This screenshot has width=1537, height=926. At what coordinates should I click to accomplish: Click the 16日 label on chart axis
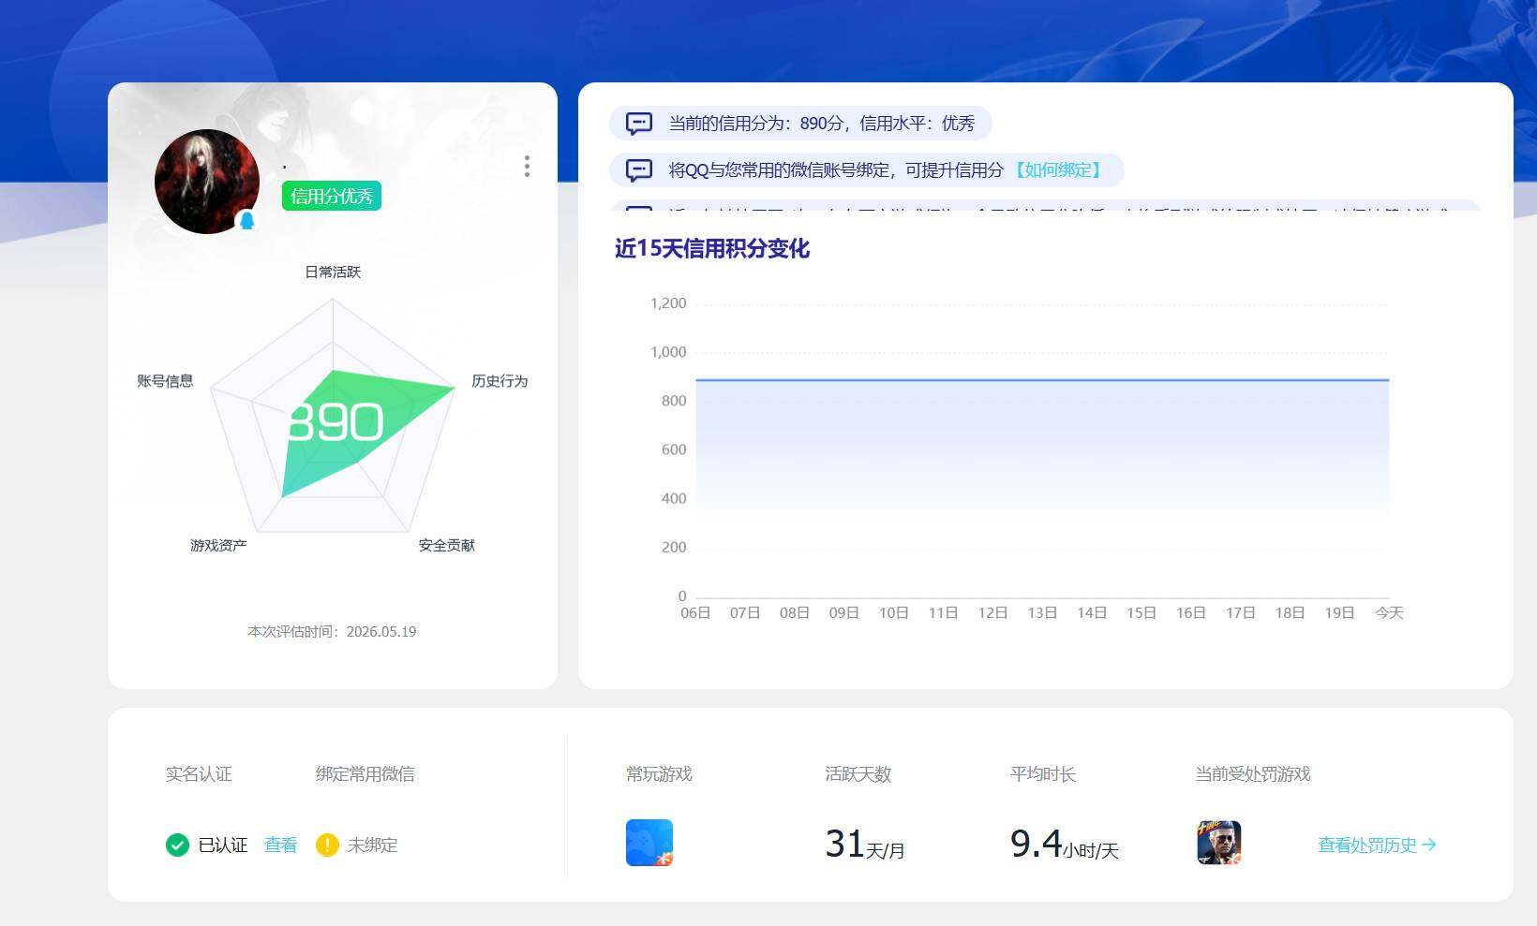pos(1191,612)
